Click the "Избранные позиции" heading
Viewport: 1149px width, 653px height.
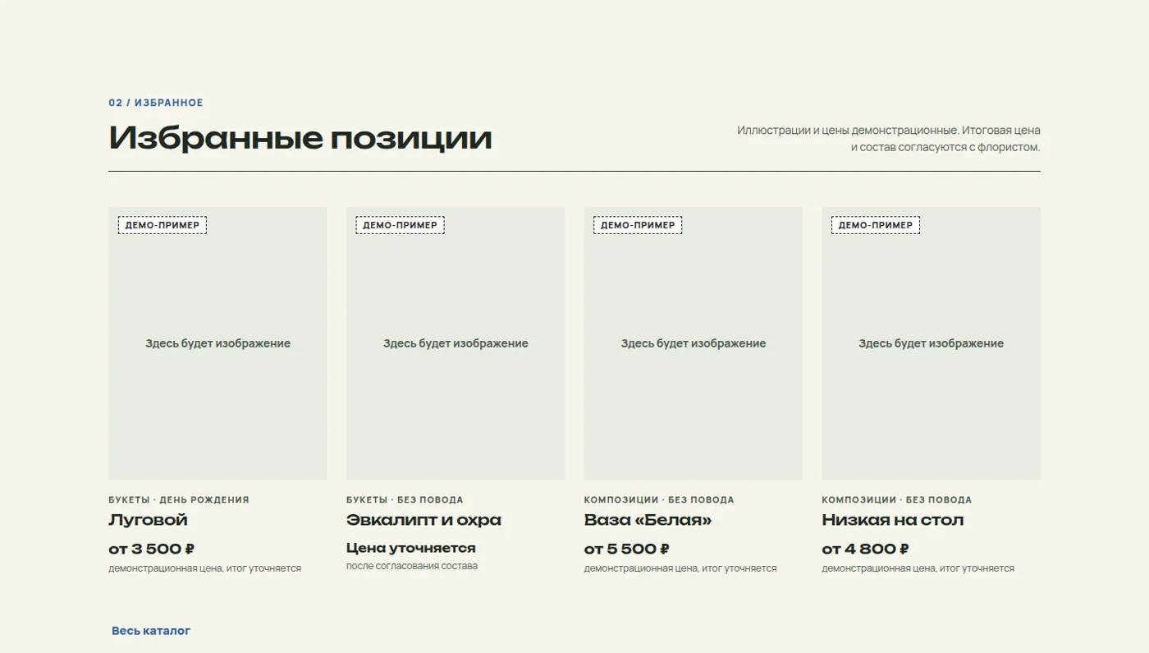coord(300,138)
